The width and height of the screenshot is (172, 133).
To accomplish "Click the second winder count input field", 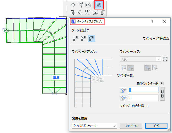I will pyautogui.click(x=143, y=98).
